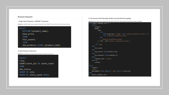Click the "* 100) / SUM(" line
Viewport: 169px width, 95px height.
tap(114, 41)
